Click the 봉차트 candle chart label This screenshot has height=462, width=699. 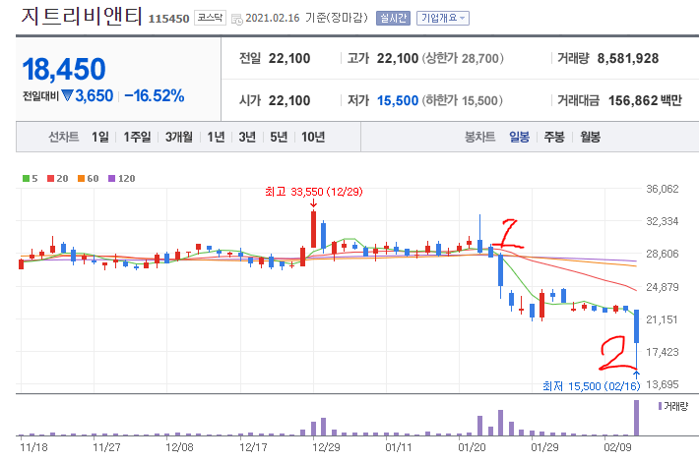(x=479, y=137)
